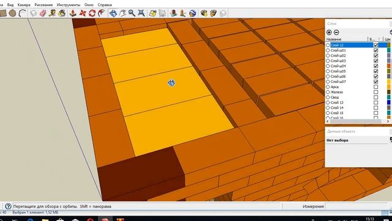Select the Rotate tool
The width and height of the screenshot is (392, 221).
92,13
